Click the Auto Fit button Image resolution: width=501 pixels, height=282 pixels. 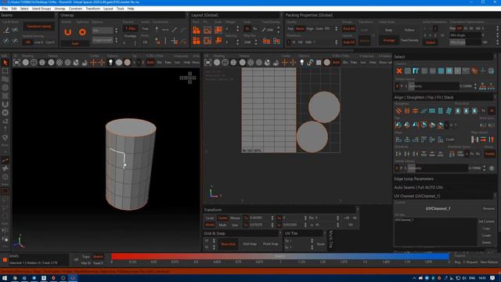[x=348, y=42]
